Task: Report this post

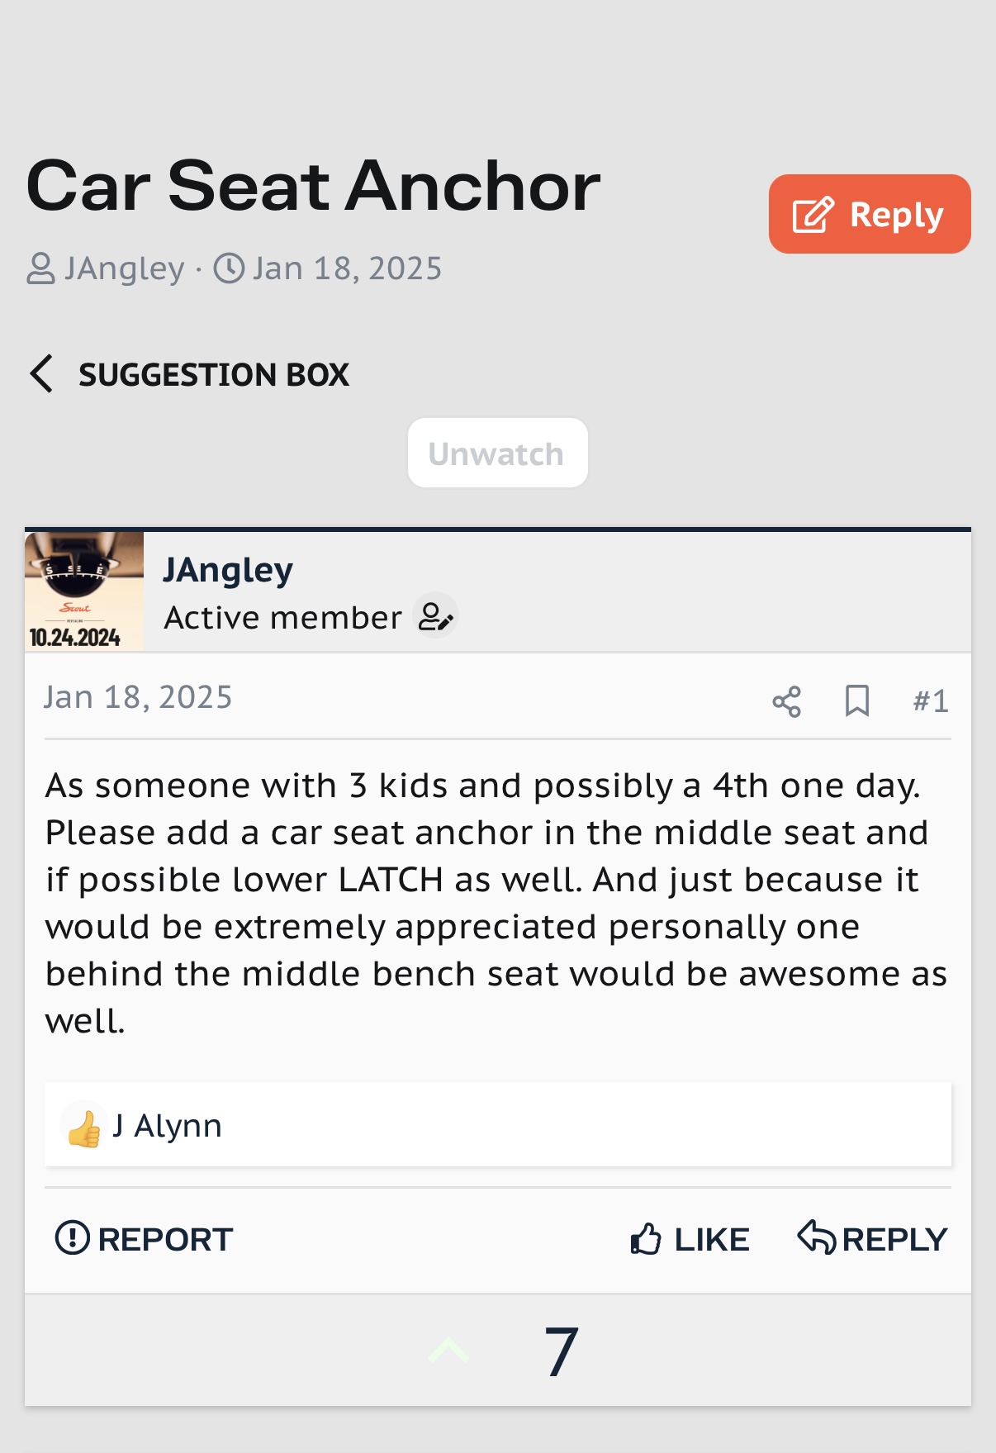Action: tap(144, 1239)
